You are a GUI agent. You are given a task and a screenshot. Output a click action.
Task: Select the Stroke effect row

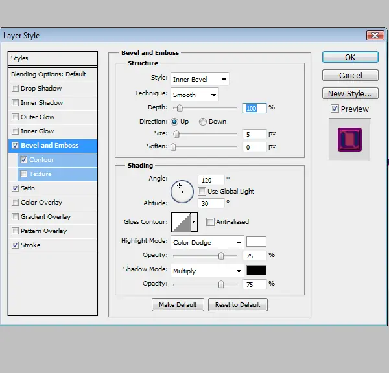click(53, 245)
